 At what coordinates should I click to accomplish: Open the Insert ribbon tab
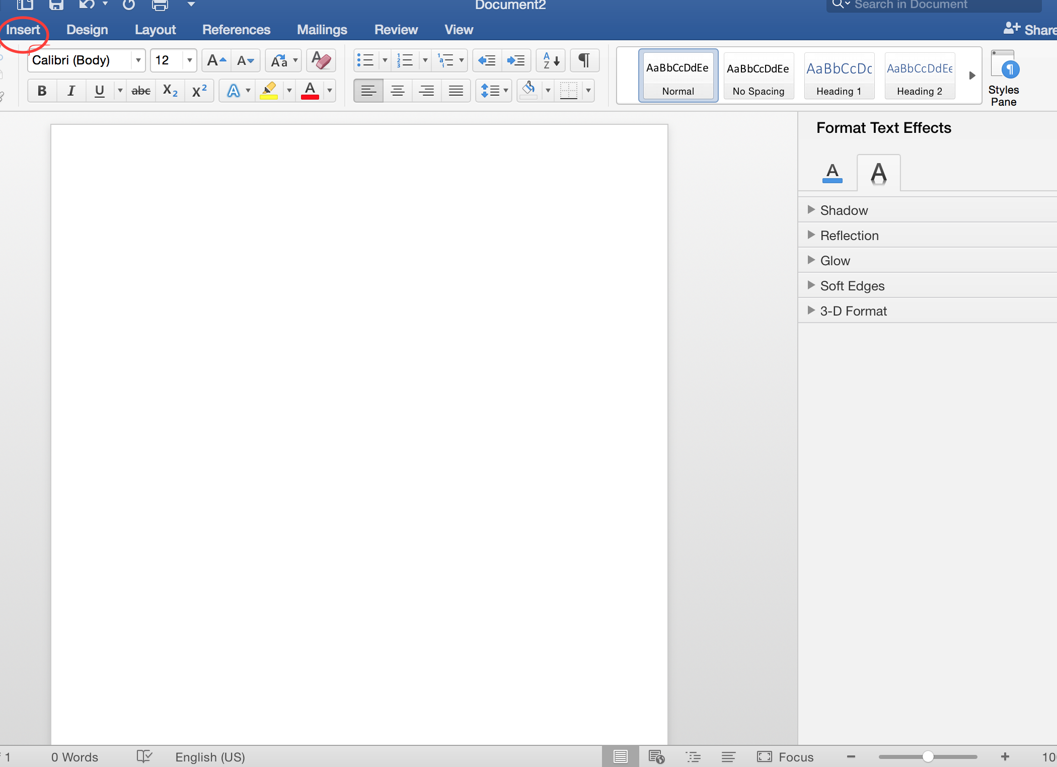tap(23, 30)
